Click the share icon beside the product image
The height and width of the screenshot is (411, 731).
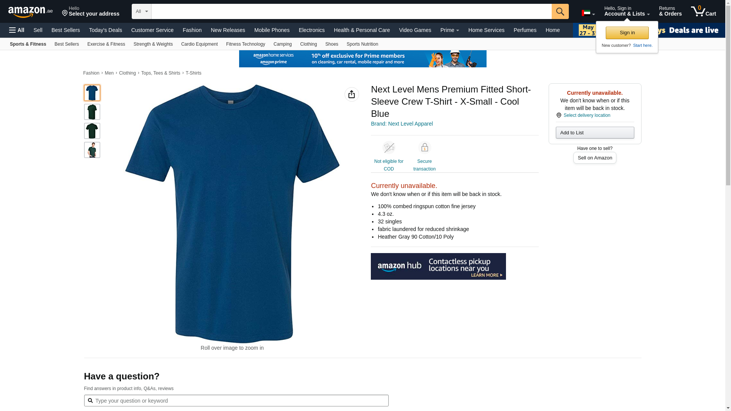click(351, 94)
